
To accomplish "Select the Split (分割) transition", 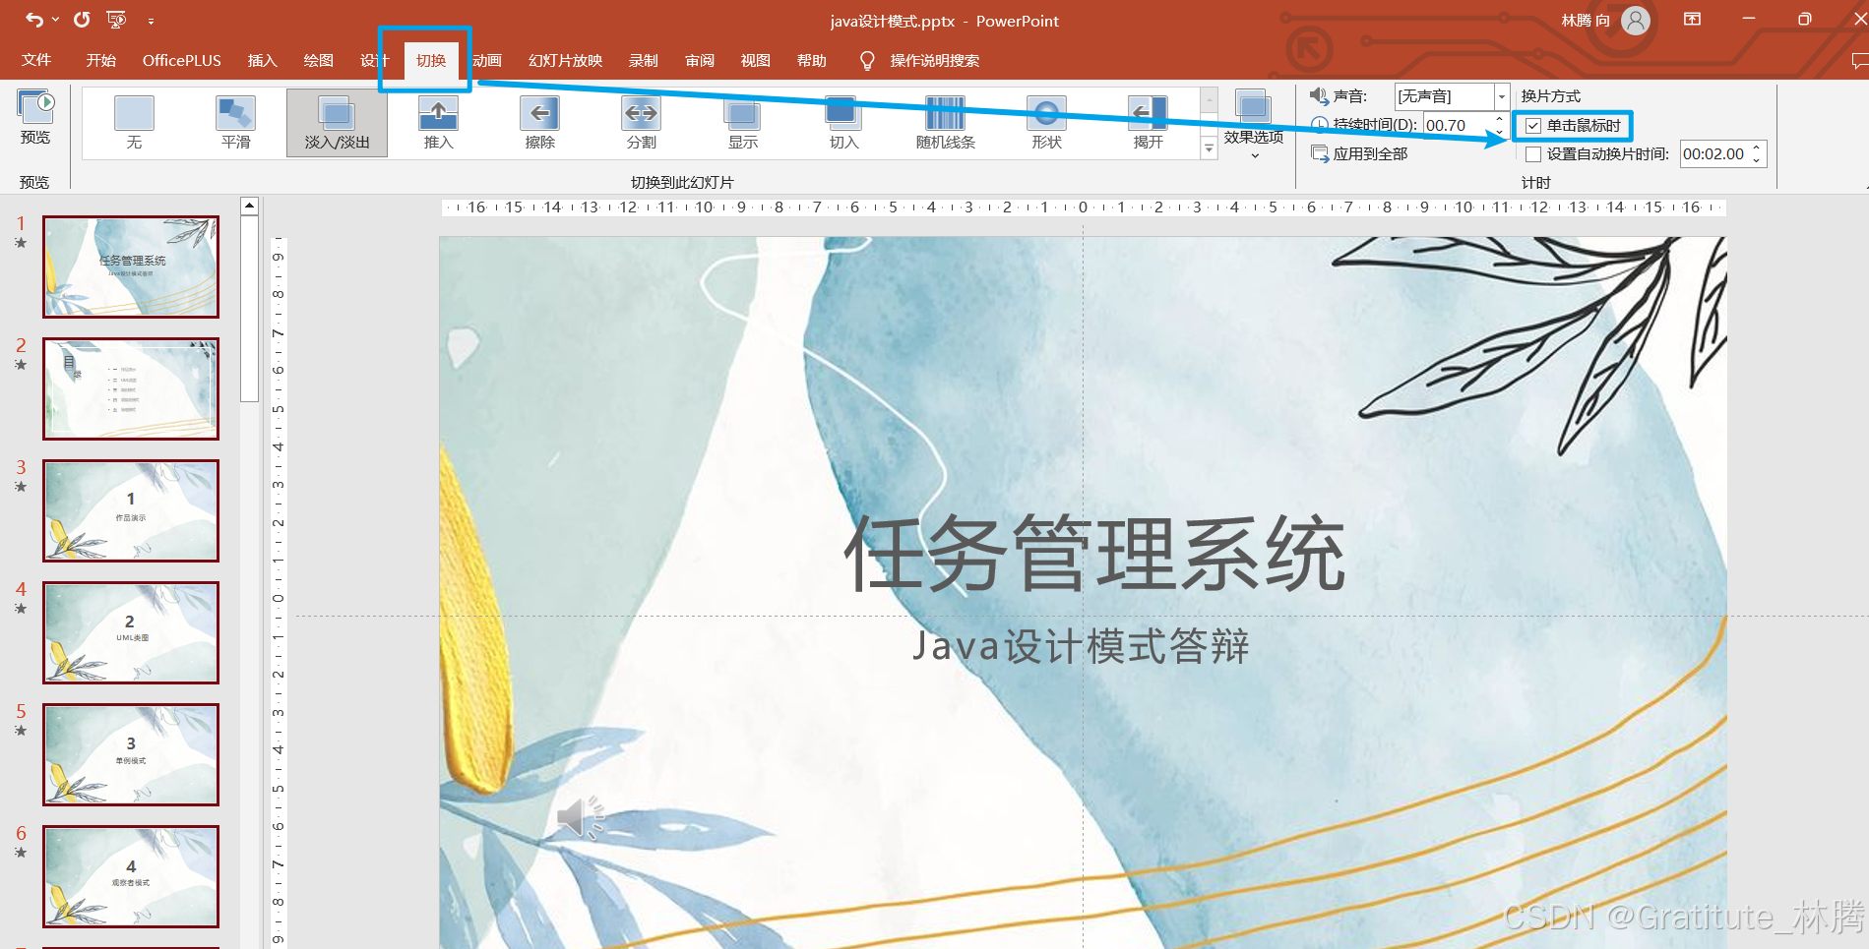I will 641,123.
